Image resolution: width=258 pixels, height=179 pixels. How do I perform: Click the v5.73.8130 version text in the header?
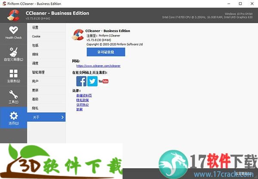click(38, 19)
